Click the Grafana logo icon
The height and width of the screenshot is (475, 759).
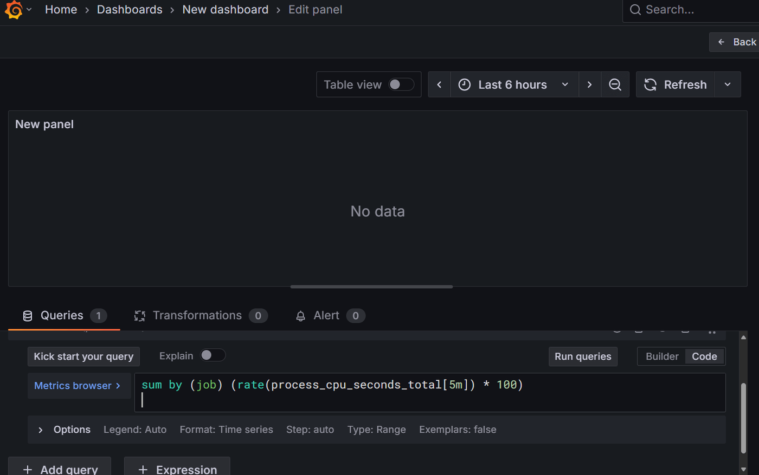(x=14, y=10)
